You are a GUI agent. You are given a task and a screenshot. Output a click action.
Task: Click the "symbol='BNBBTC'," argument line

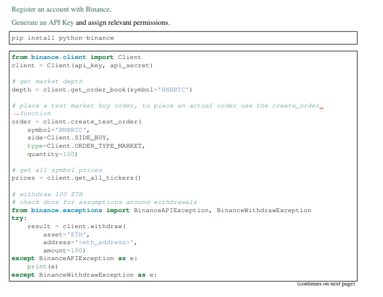[58, 130]
